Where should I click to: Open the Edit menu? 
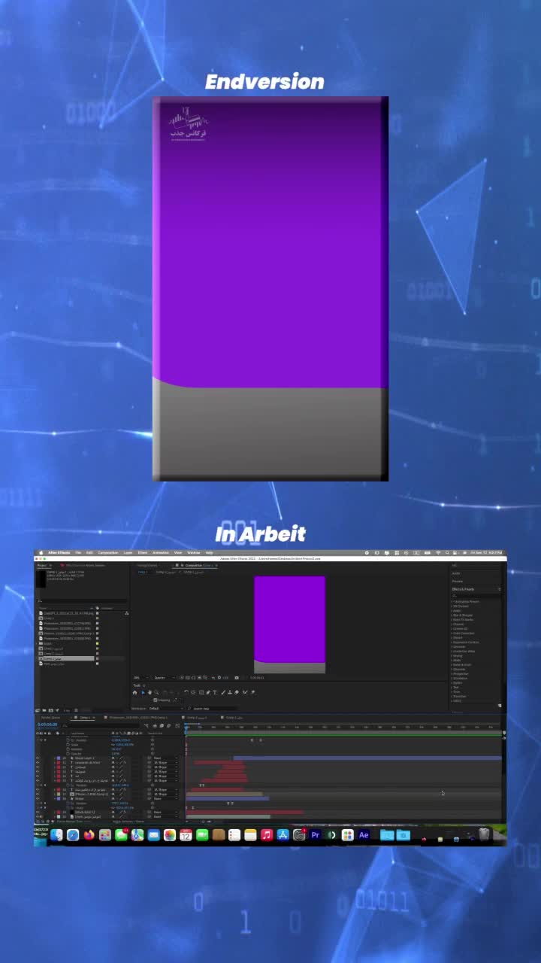coord(89,552)
